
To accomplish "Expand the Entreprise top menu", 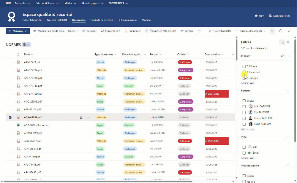I will (x=23, y=3).
